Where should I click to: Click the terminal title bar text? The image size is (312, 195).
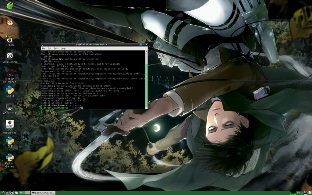click(x=91, y=44)
